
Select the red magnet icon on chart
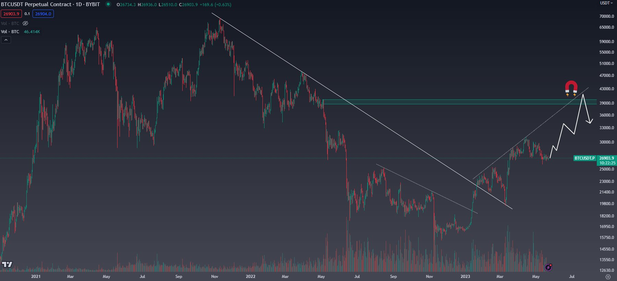571,88
